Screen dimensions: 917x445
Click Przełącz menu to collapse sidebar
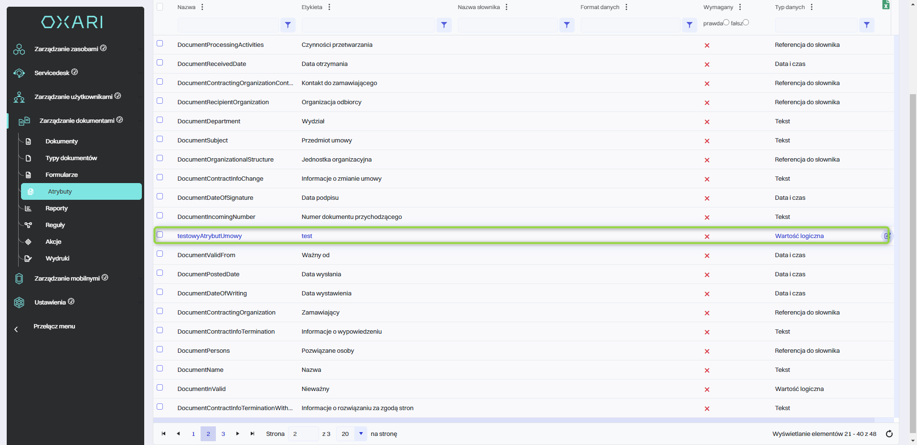(x=54, y=326)
